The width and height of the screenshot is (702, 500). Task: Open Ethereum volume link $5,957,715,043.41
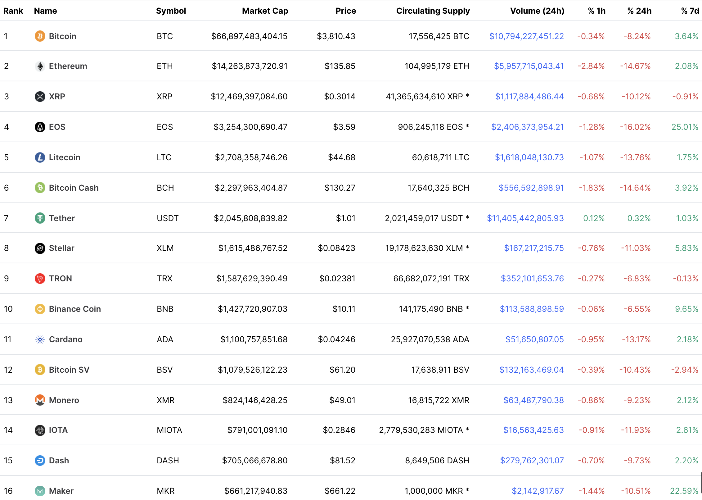point(529,66)
